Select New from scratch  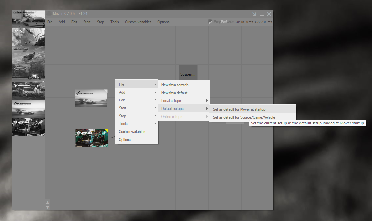[184, 85]
